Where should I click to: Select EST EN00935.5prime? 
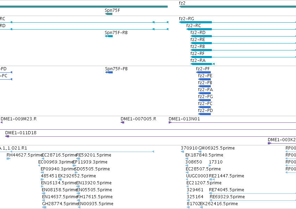(x=79, y=207)
